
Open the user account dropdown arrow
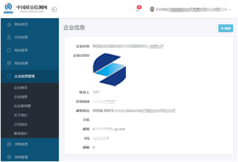[x=230, y=9]
